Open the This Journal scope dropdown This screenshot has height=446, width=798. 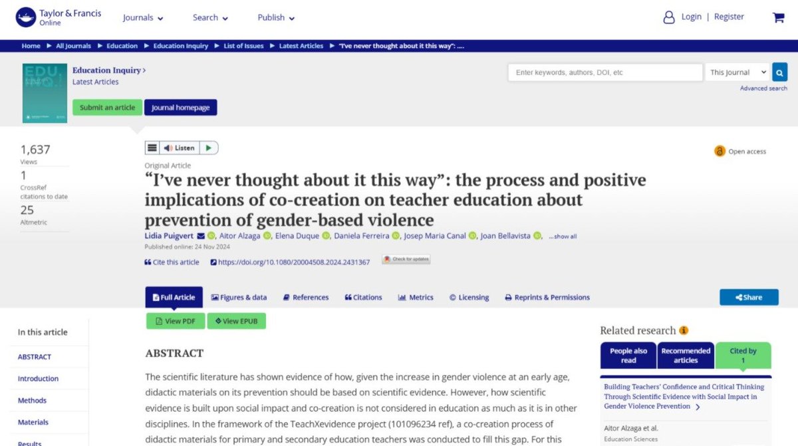(737, 72)
